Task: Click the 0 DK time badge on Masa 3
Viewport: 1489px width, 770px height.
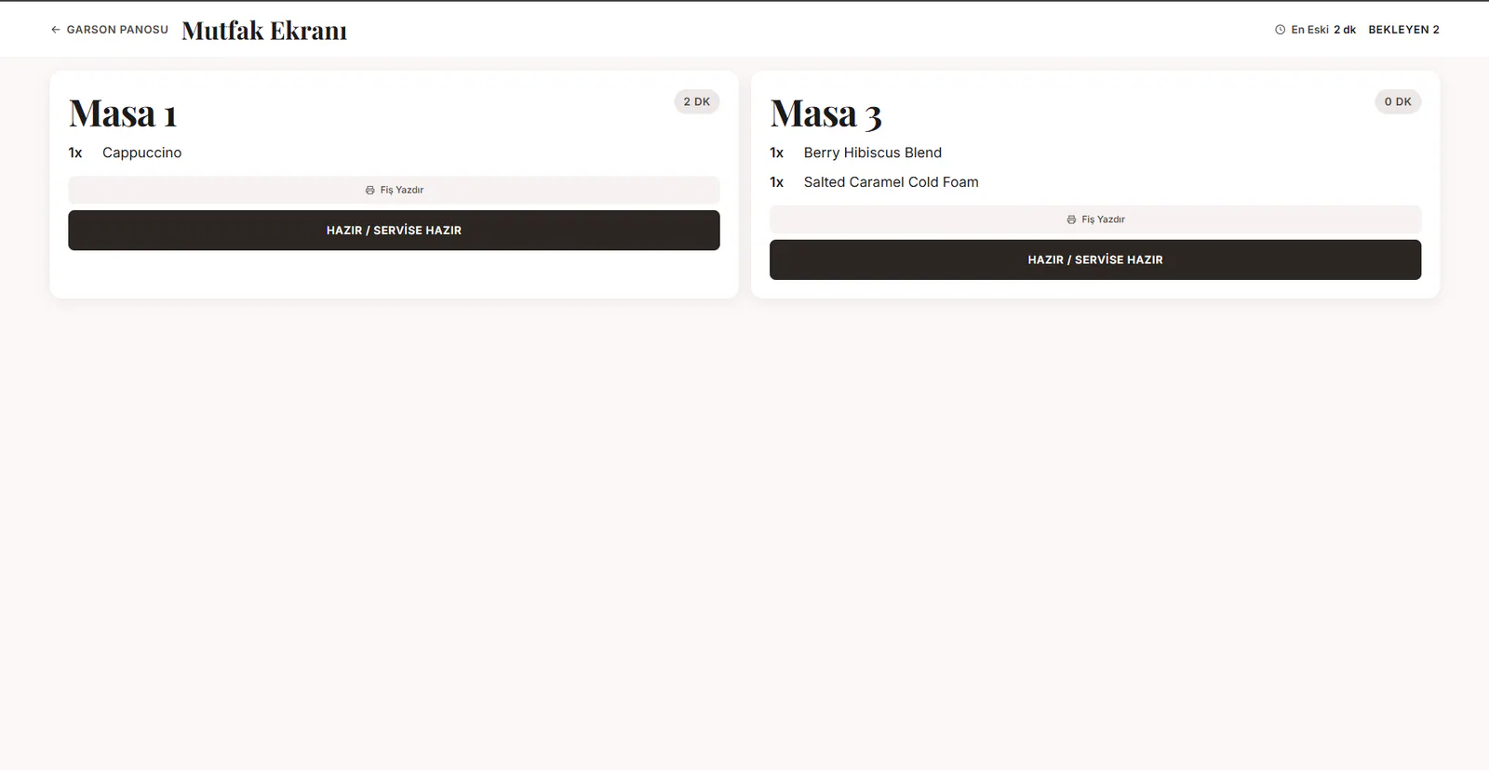Action: click(x=1398, y=101)
